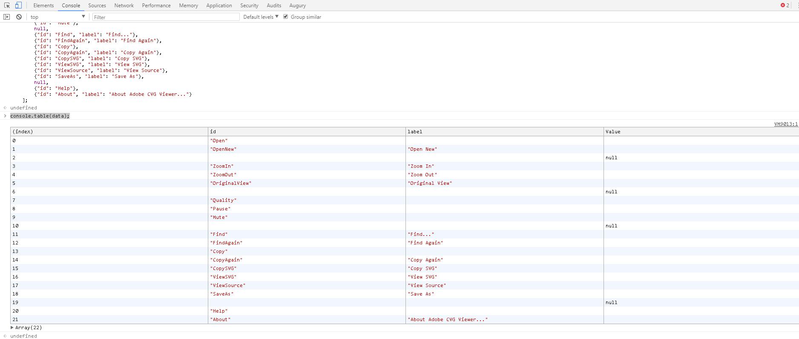Screen dimensions: 799x339
Task: Toggle the Group similar checkbox
Action: (x=286, y=17)
